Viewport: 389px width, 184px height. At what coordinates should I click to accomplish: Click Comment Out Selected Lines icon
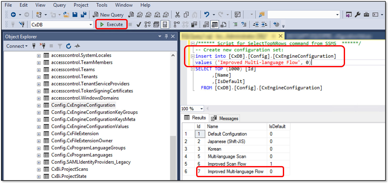[235, 25]
